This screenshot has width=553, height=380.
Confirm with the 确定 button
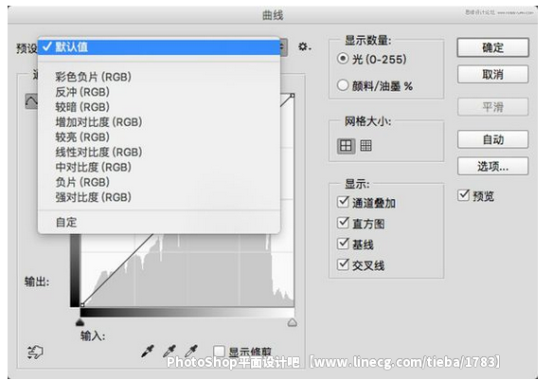click(x=492, y=47)
